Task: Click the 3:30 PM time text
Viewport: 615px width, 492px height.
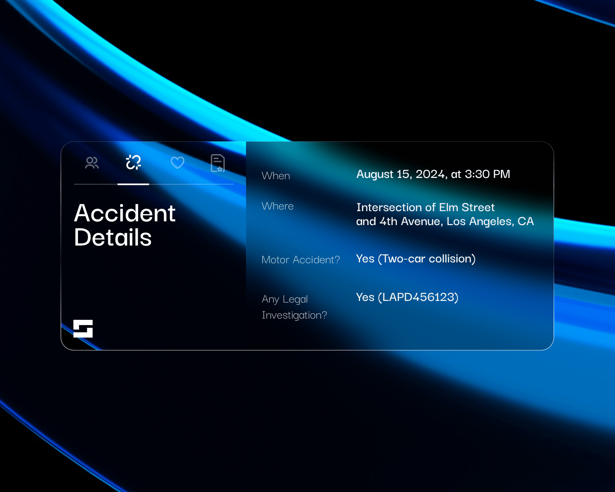Action: [x=487, y=174]
